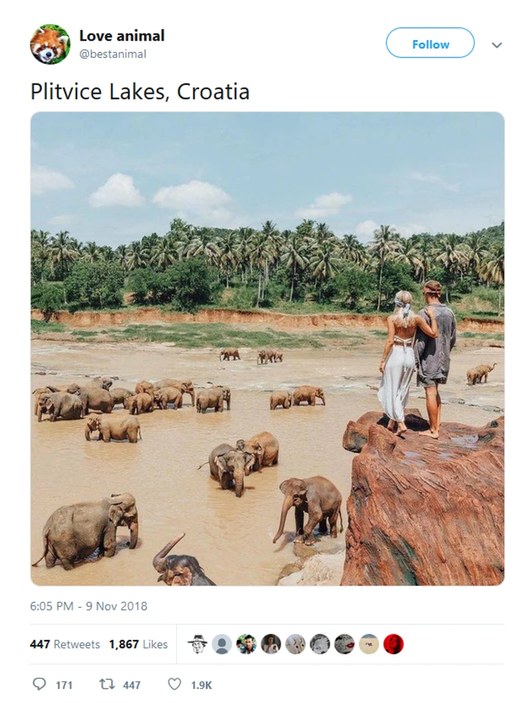
Task: Click the beige liker avatar beside the red one
Action: (369, 644)
